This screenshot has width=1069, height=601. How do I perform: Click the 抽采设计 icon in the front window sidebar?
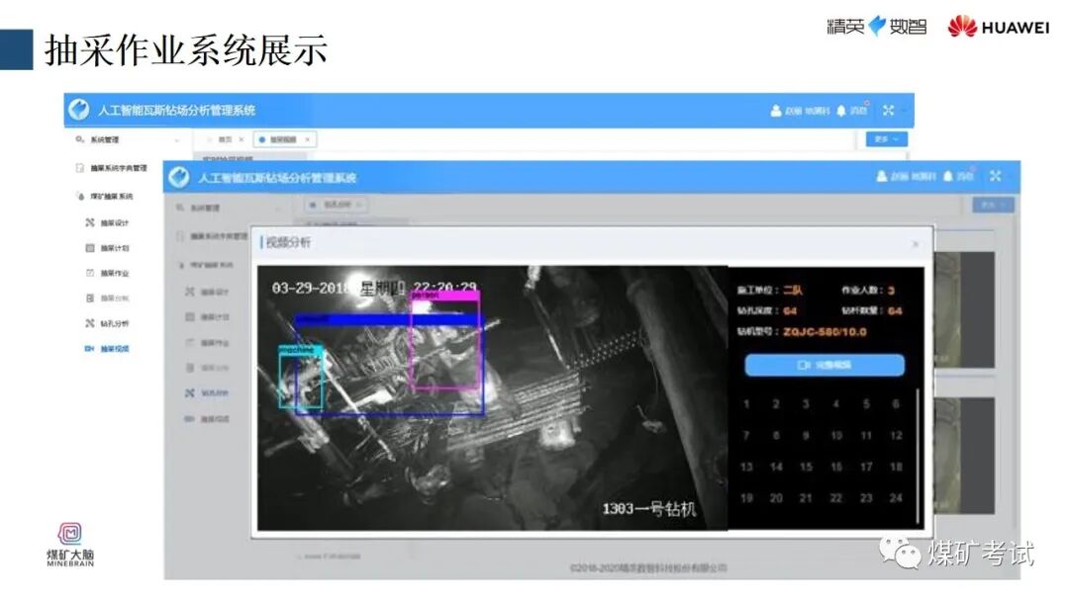point(190,292)
